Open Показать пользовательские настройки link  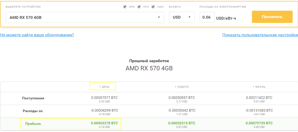tap(260, 35)
